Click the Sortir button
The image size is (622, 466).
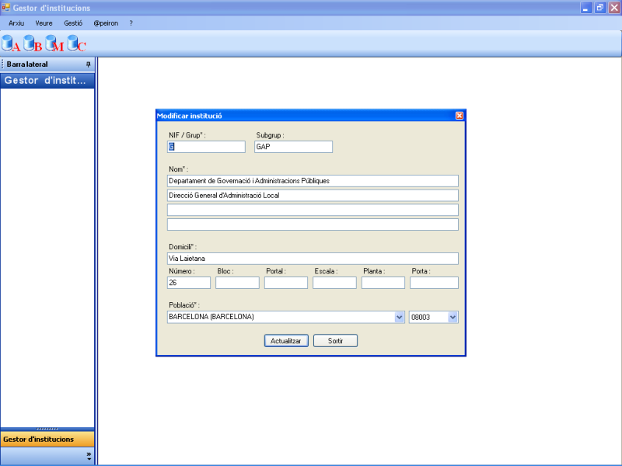click(335, 341)
